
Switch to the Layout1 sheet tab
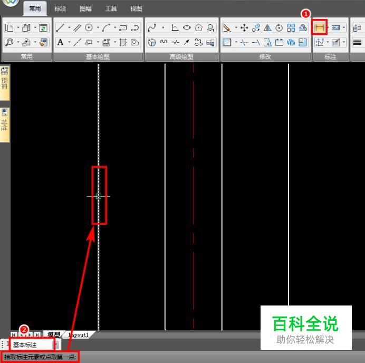pyautogui.click(x=78, y=335)
